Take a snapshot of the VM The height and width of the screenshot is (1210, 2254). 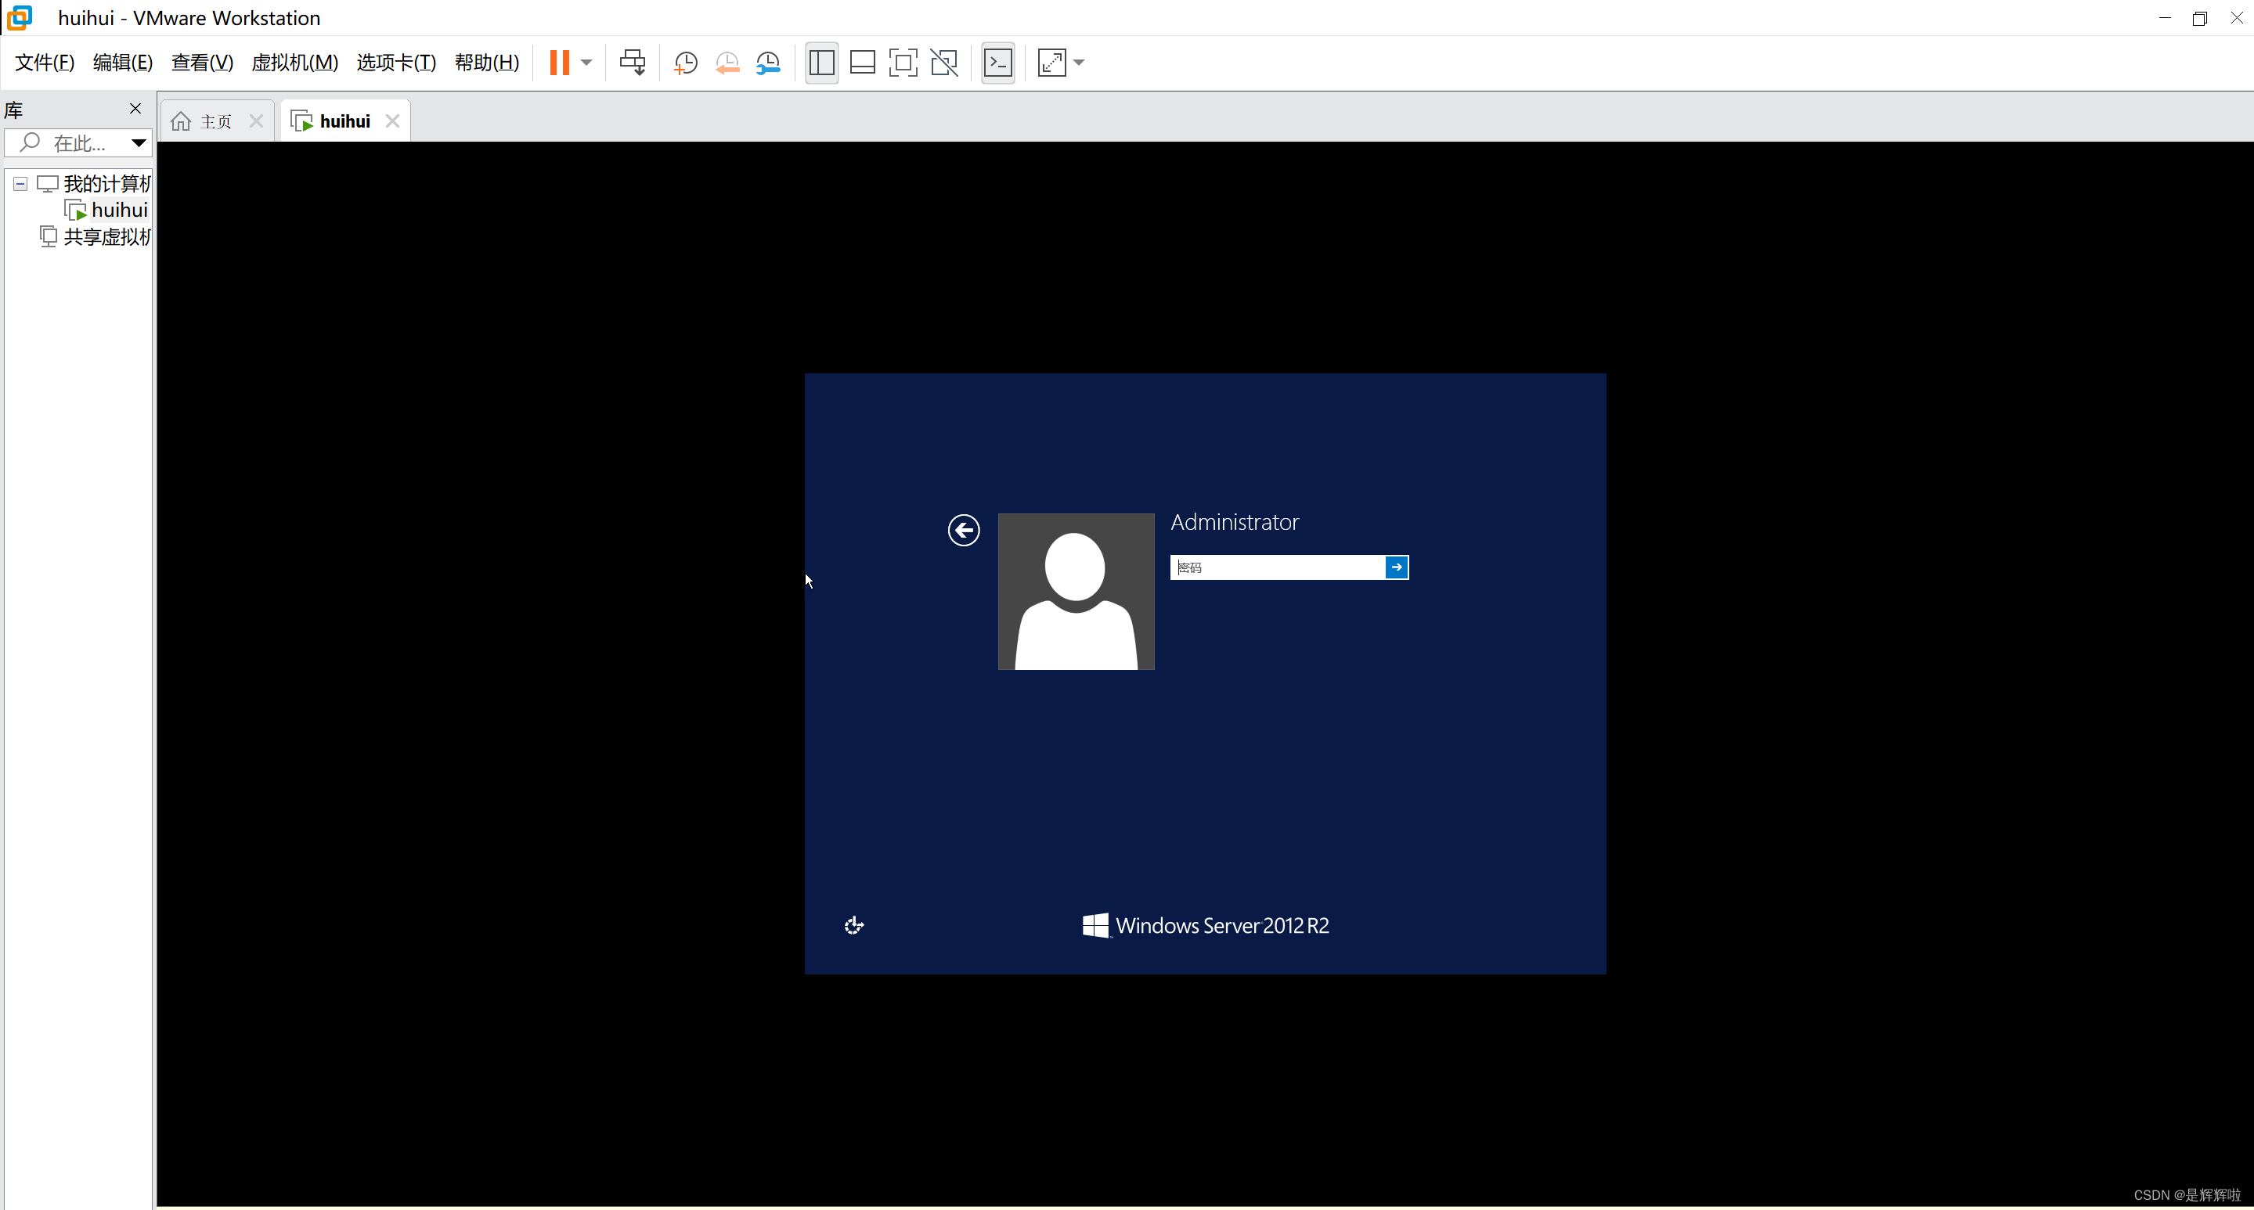click(685, 62)
